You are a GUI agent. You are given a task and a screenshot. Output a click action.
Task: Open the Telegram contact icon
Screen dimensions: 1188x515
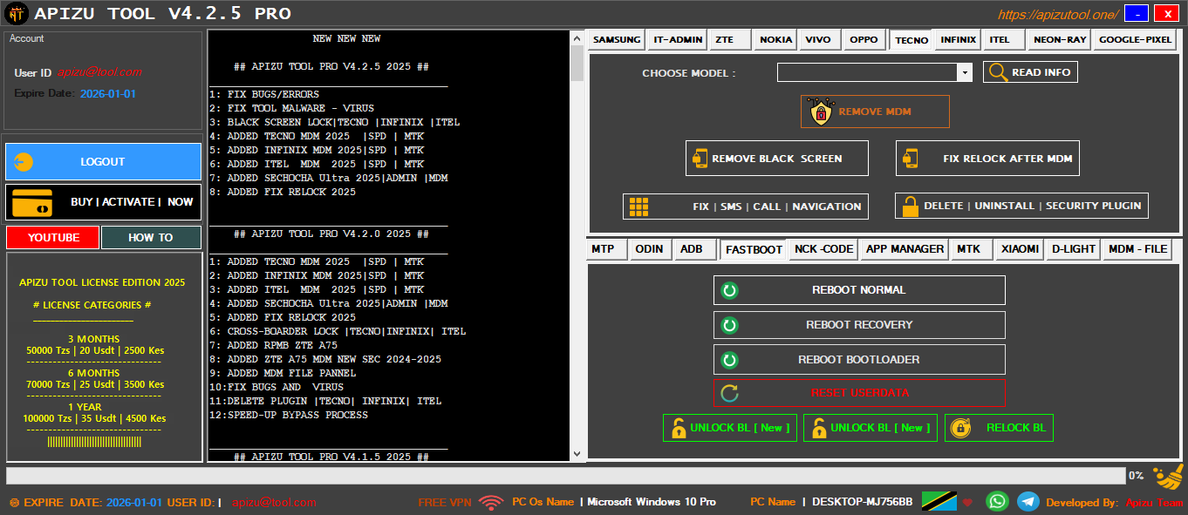(1029, 502)
